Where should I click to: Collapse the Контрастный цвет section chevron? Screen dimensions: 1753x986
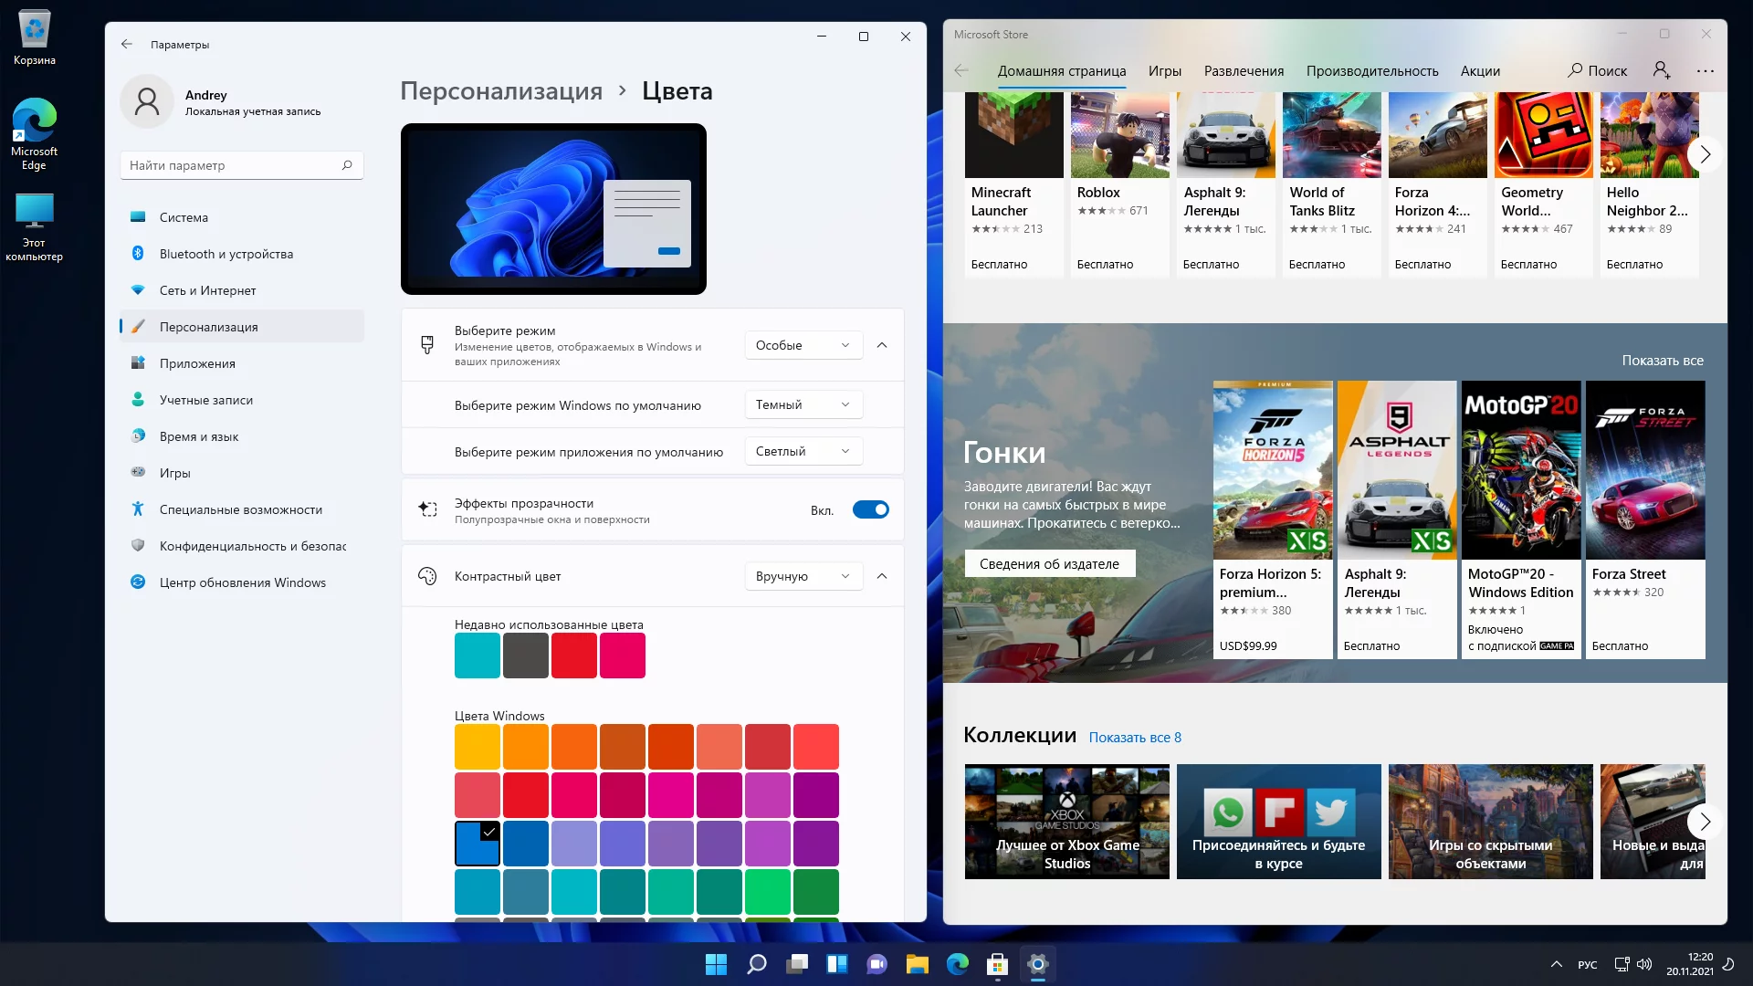point(882,576)
